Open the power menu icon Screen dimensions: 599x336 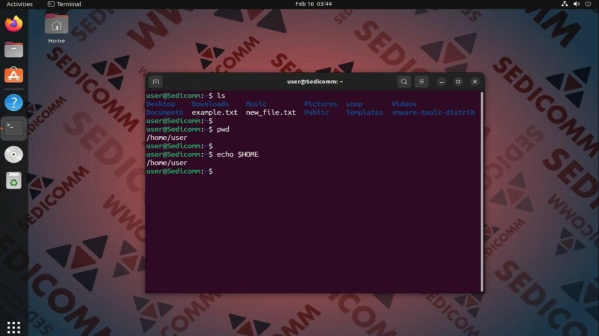pyautogui.click(x=588, y=4)
